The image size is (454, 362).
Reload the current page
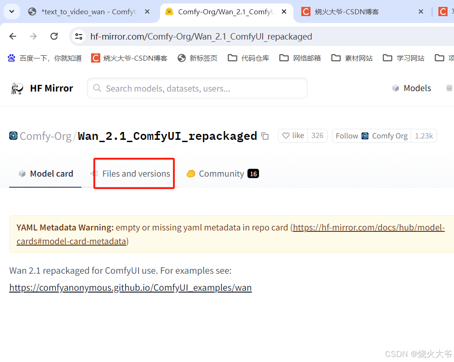[x=54, y=36]
